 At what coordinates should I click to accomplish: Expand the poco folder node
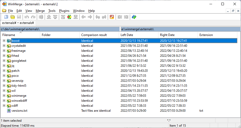coord(4,76)
